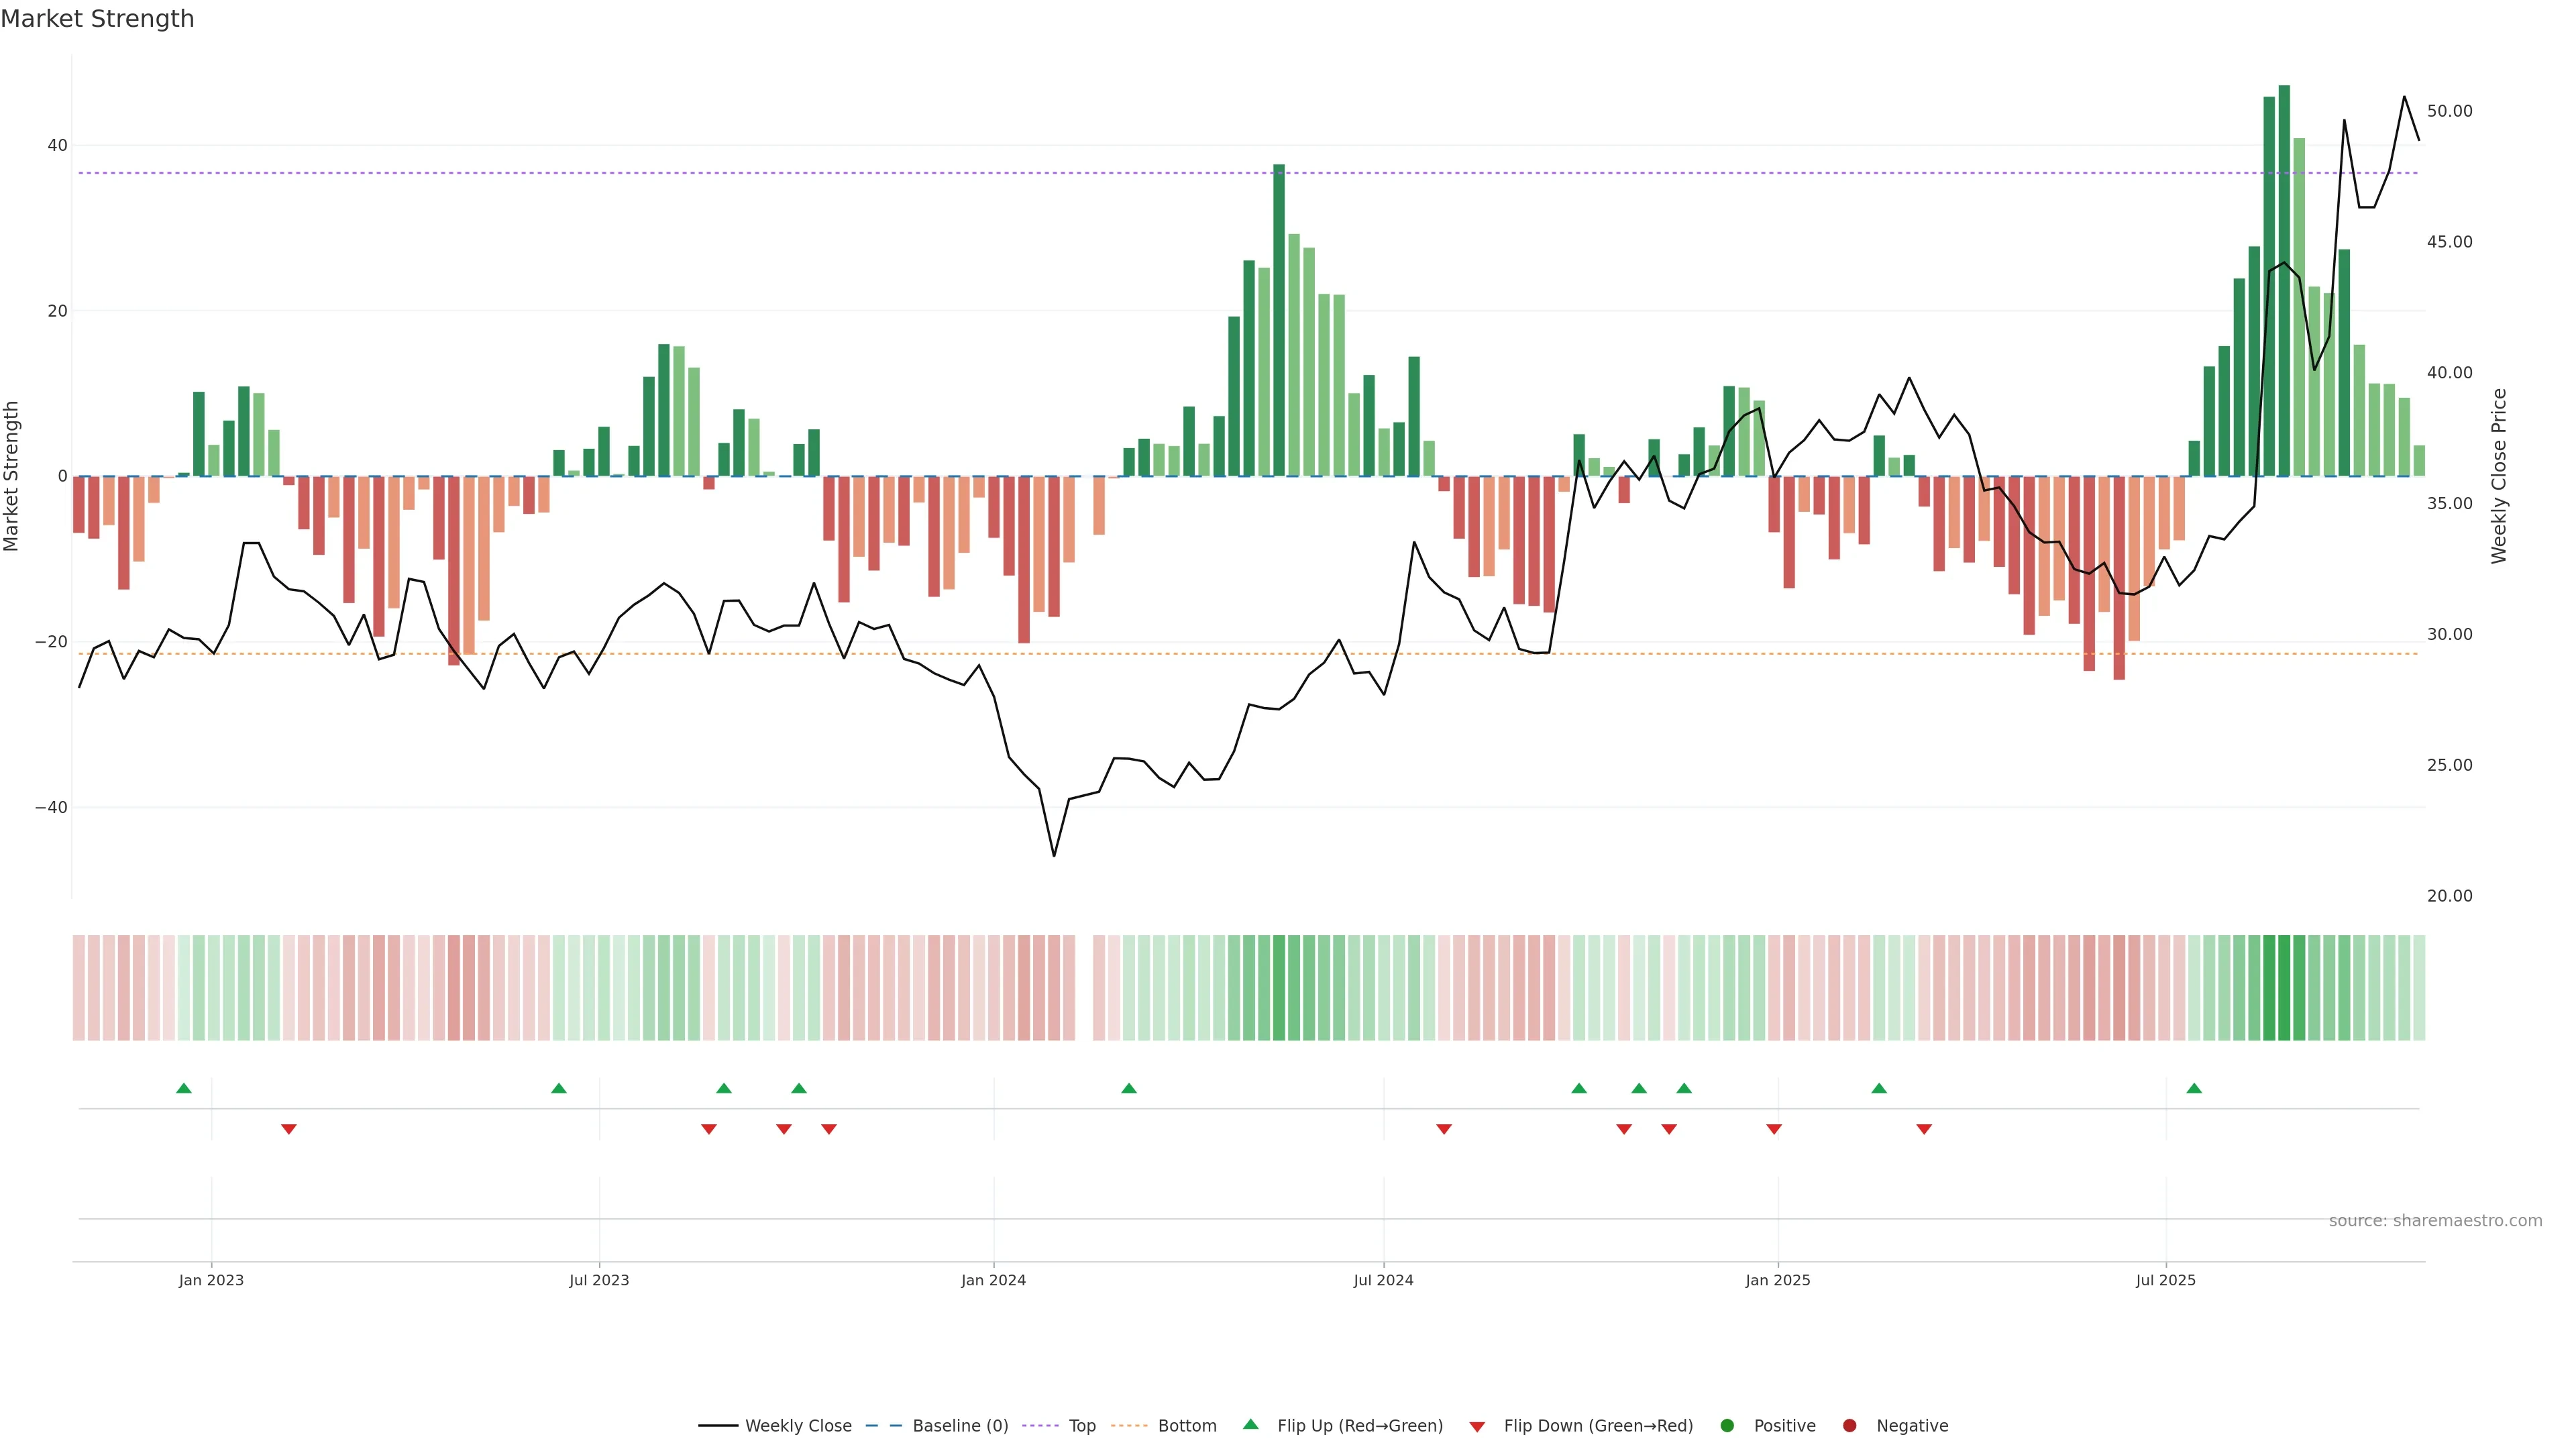Click the Market Strength chart title
The height and width of the screenshot is (1449, 2576).
(x=97, y=19)
